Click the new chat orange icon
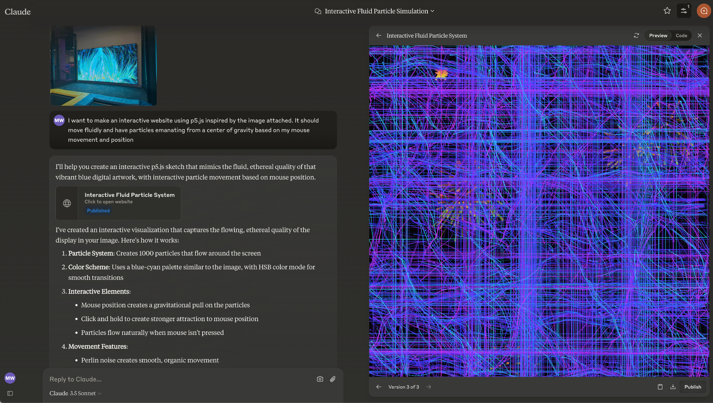 pyautogui.click(x=703, y=11)
